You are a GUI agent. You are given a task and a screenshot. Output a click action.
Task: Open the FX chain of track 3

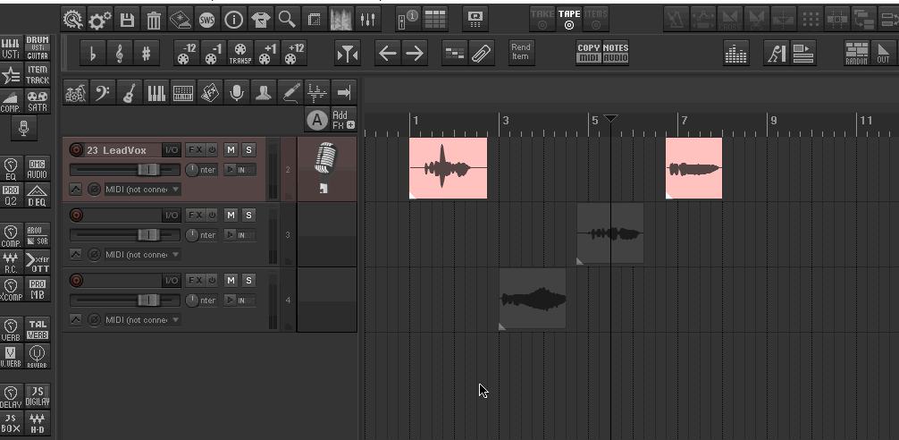196,216
